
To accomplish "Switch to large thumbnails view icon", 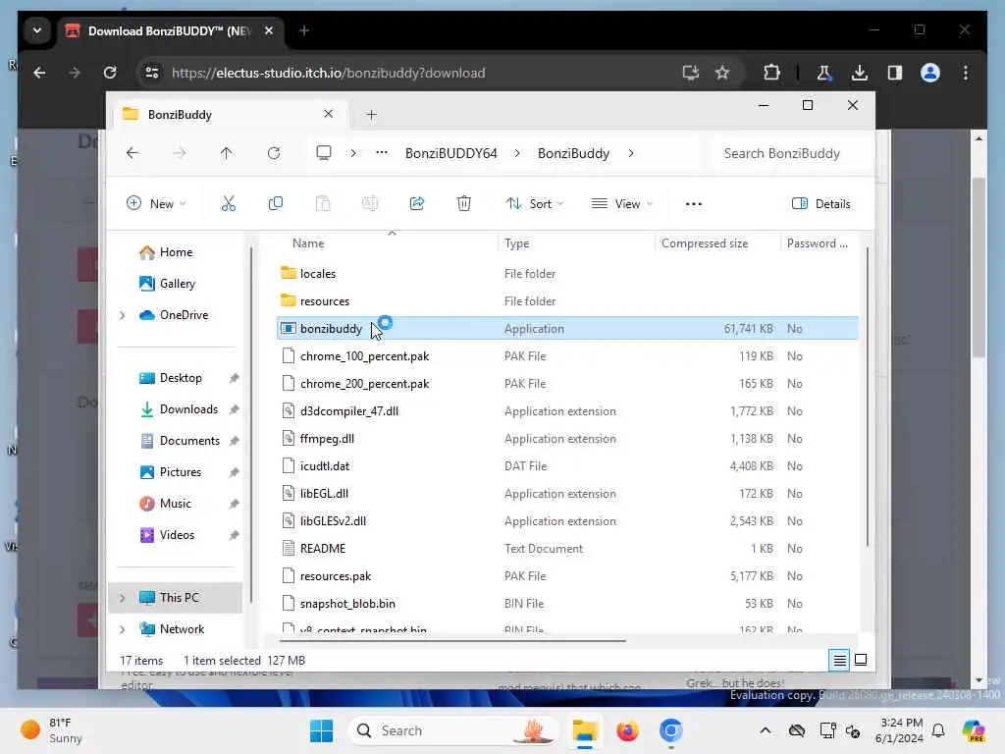I will coord(861,660).
